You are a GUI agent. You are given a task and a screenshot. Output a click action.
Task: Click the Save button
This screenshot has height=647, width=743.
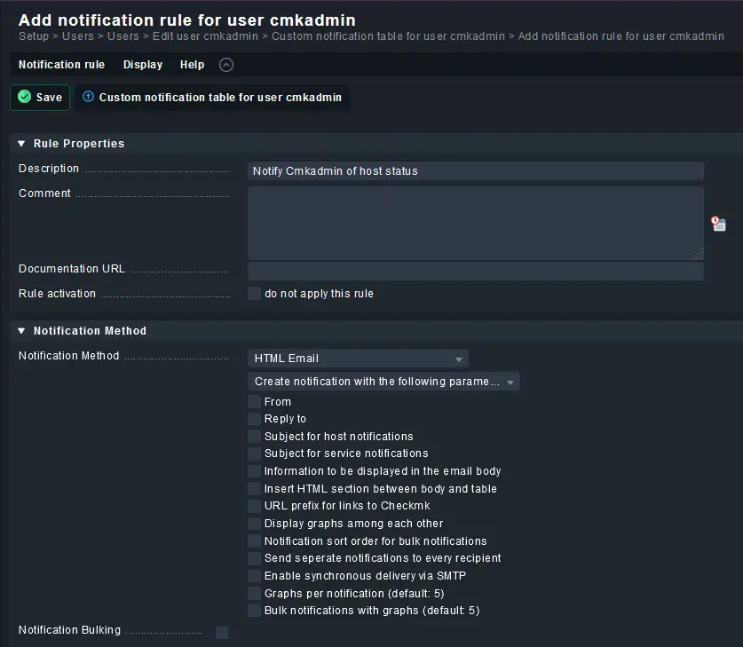(39, 98)
